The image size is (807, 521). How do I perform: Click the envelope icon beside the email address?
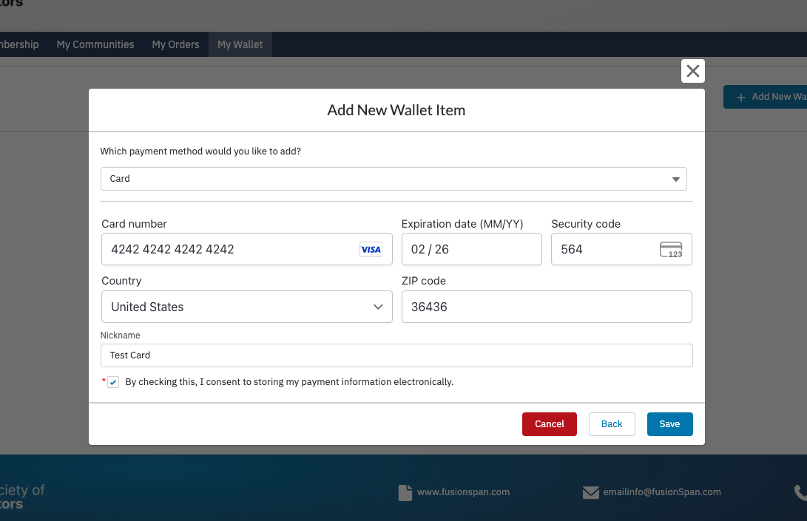click(591, 492)
